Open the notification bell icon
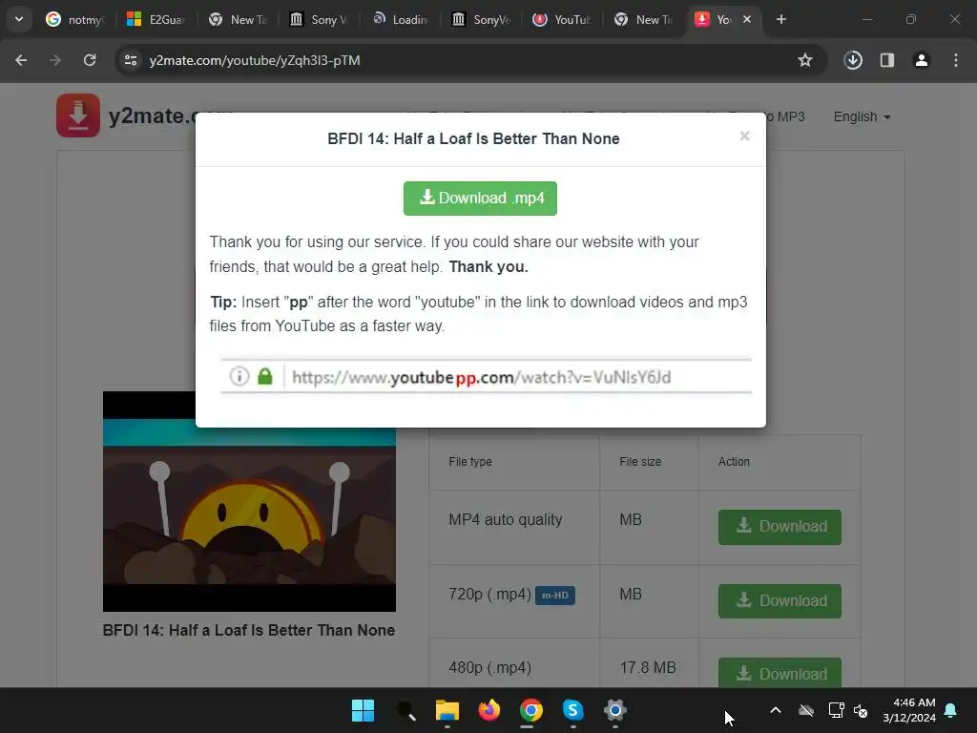 [x=951, y=710]
